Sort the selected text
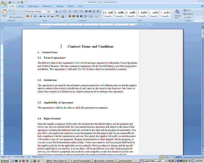 tap(94, 12)
